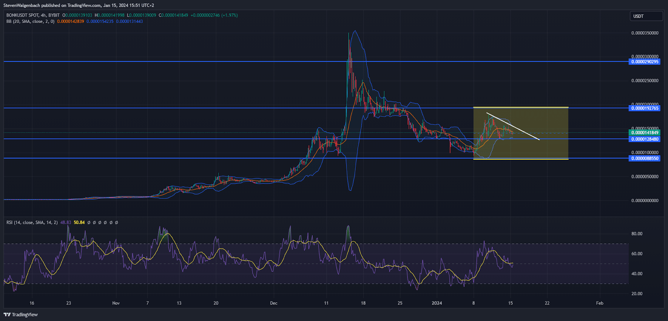Image resolution: width=668 pixels, height=321 pixels.
Task: Open the USDT currency selector
Action: [x=645, y=16]
